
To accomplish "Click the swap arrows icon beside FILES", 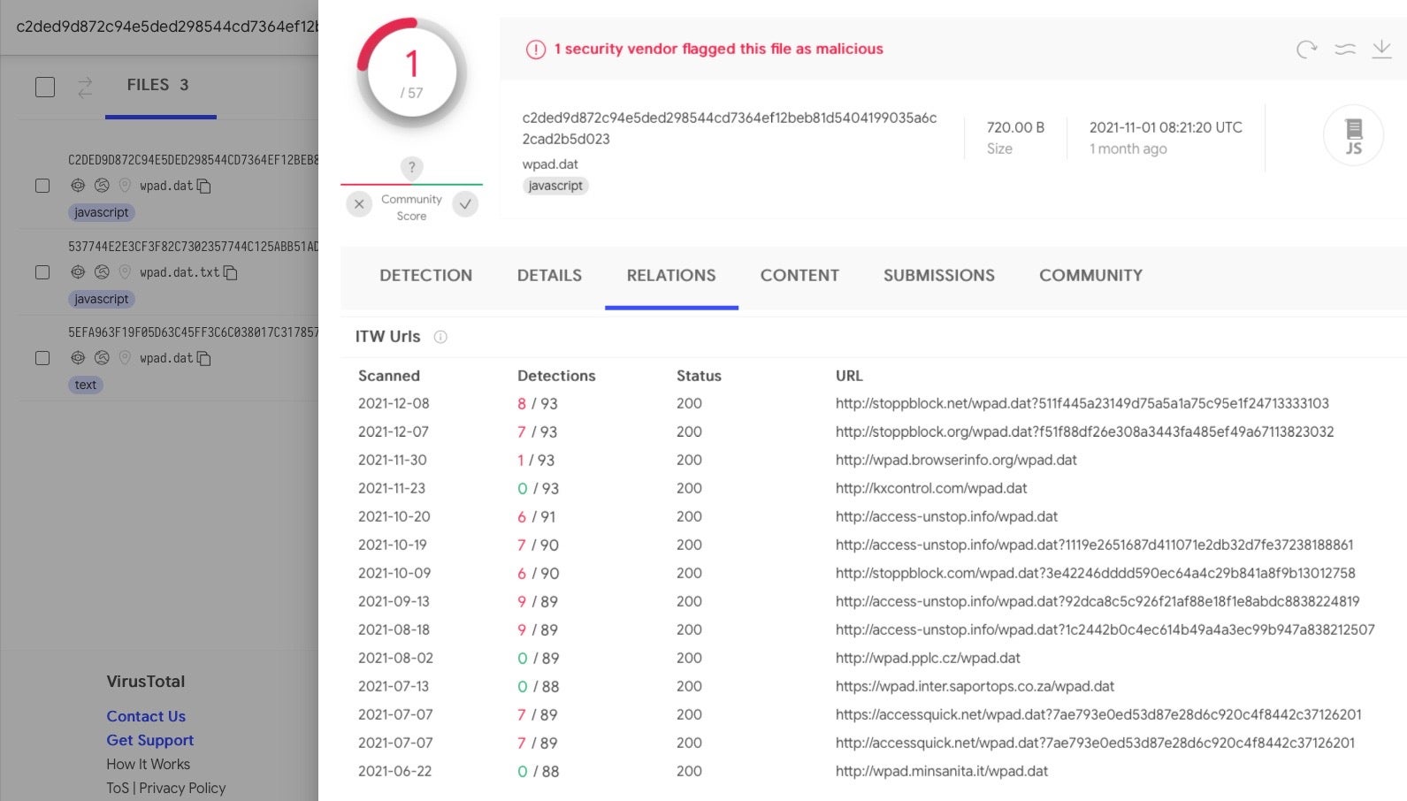I will click(85, 87).
